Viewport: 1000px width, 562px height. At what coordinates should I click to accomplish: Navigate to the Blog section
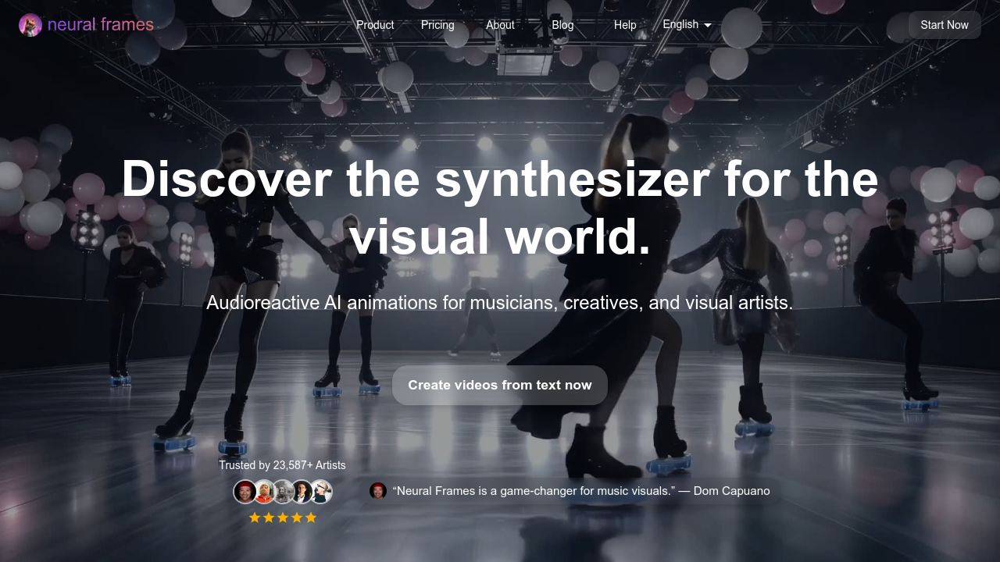[562, 25]
